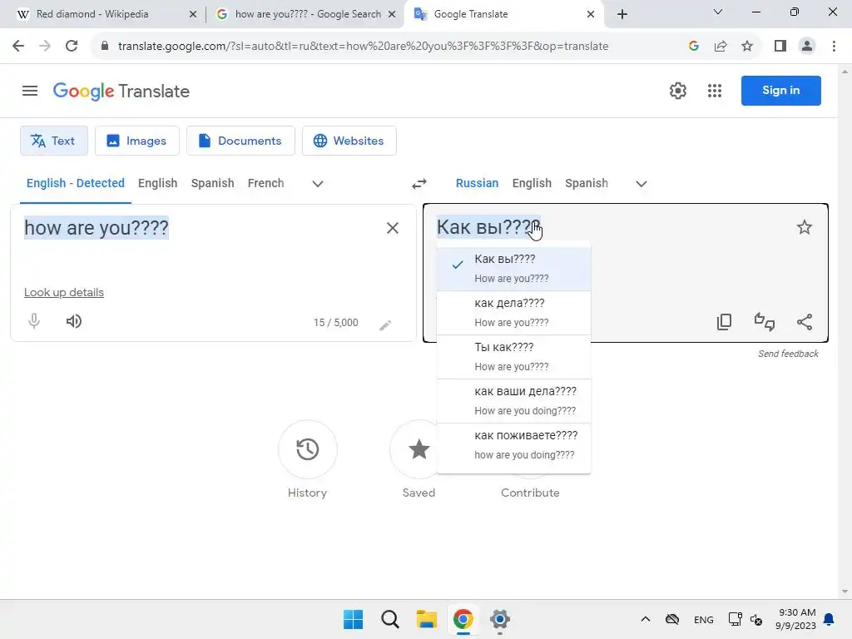Select English - Detected source language
This screenshot has width=852, height=639.
76,183
